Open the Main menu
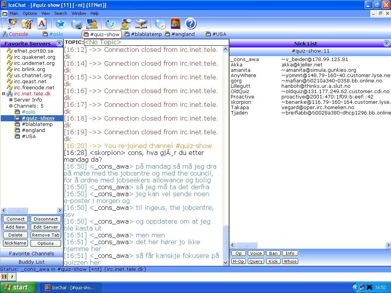 (x=14, y=13)
